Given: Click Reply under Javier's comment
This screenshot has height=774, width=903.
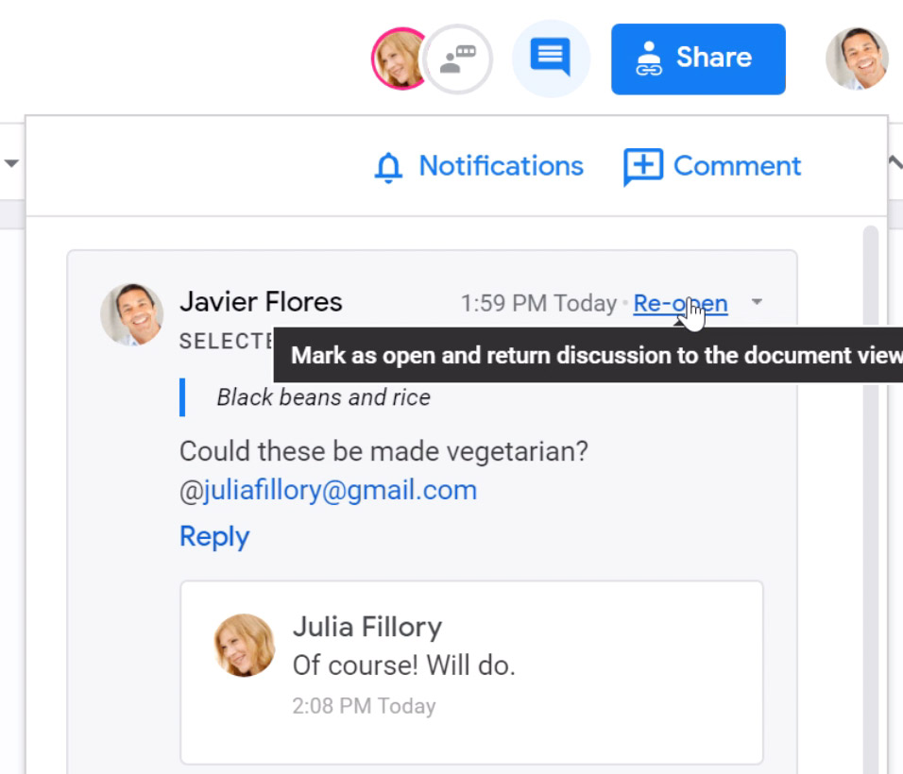Looking at the screenshot, I should [x=214, y=536].
